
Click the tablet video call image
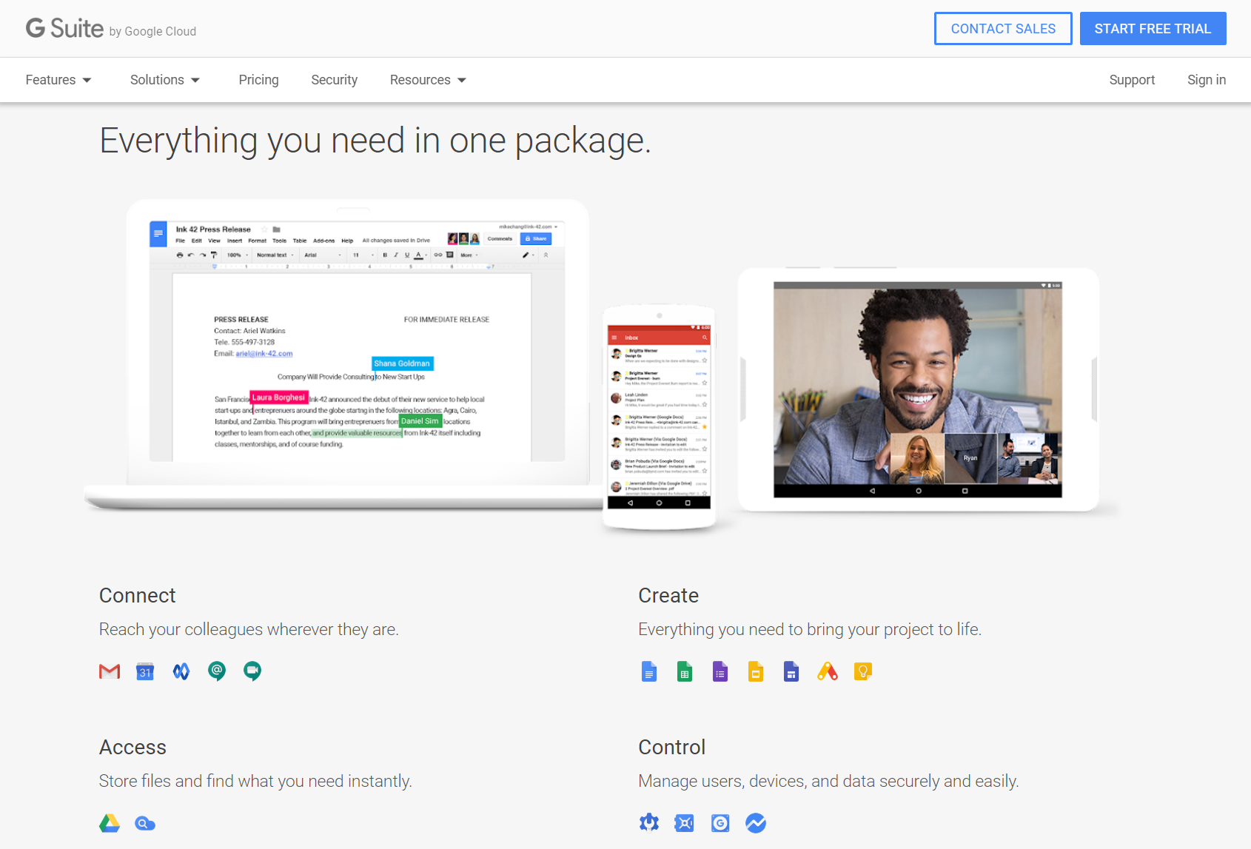[917, 389]
